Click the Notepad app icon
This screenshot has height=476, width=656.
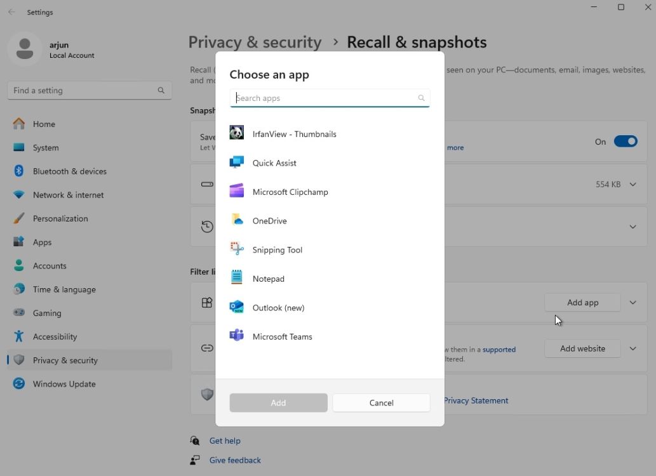click(x=236, y=278)
